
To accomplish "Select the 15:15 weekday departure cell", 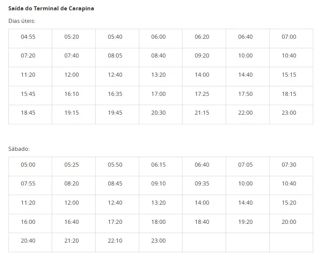I will [289, 75].
